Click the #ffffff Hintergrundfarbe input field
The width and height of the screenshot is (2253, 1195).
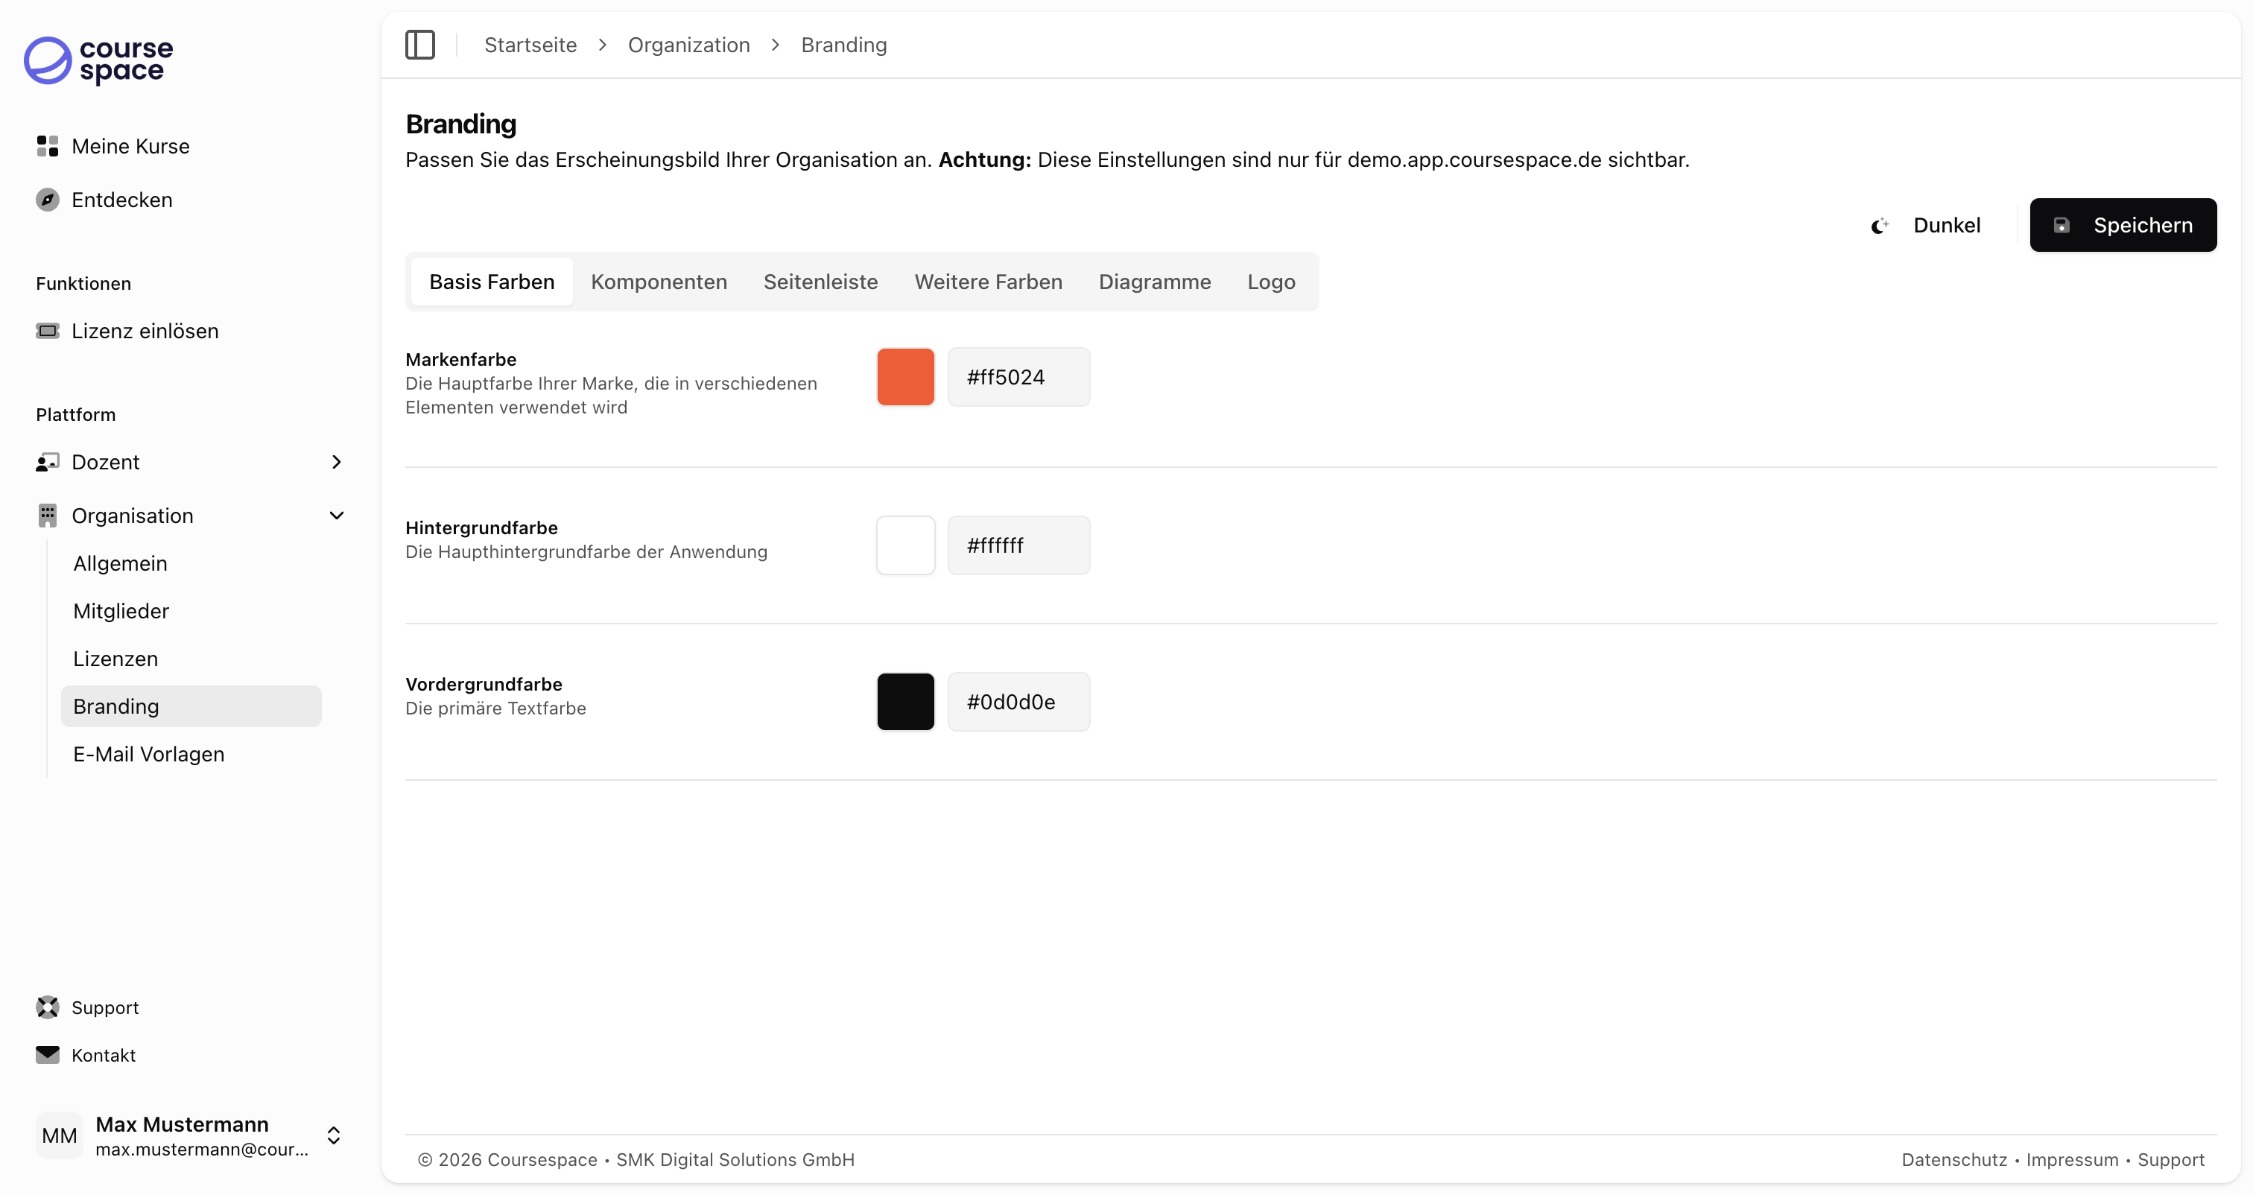(x=1018, y=545)
